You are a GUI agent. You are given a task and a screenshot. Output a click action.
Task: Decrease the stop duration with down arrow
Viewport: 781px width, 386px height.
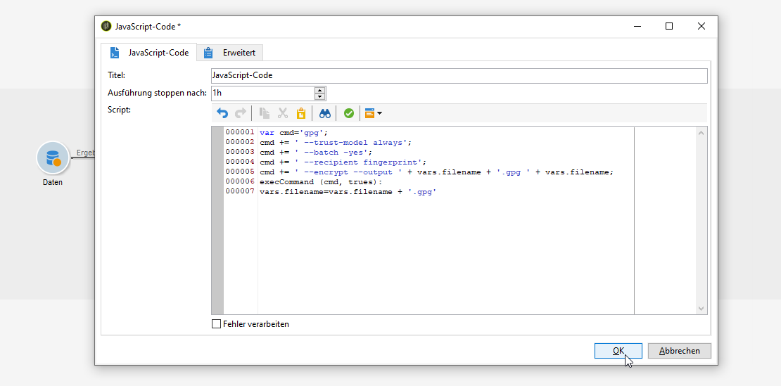320,96
